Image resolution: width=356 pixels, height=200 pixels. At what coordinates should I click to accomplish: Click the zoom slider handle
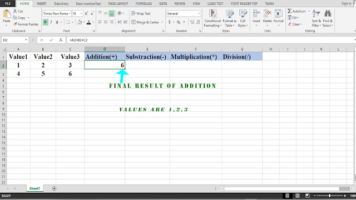[x=330, y=196]
